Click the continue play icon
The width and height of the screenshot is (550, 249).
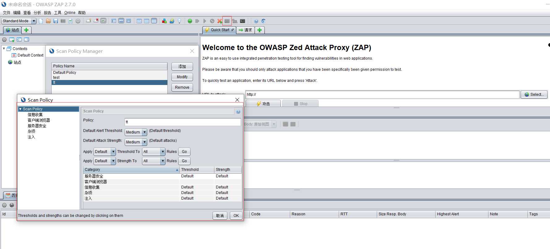(x=204, y=21)
